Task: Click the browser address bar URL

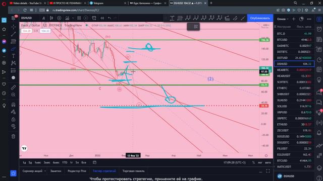Action: pyautogui.click(x=75, y=10)
